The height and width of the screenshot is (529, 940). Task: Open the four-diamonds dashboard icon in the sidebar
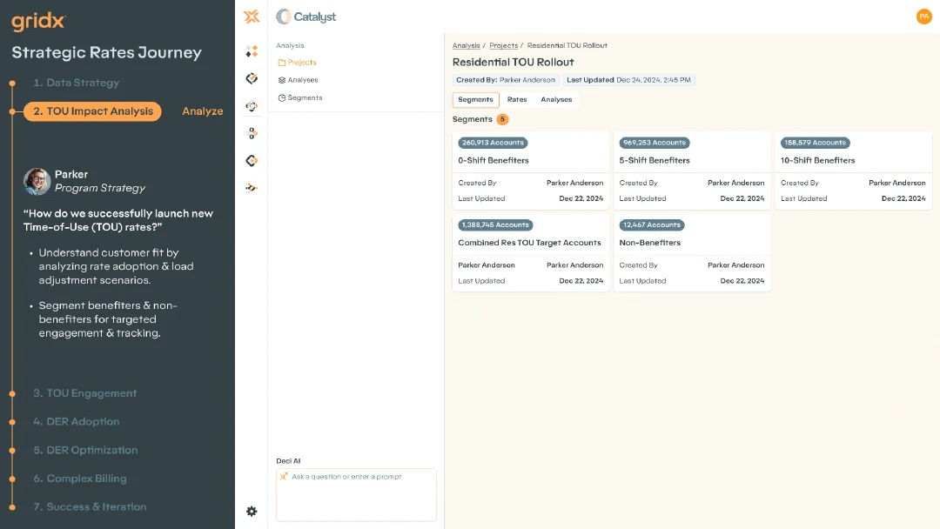(252, 51)
